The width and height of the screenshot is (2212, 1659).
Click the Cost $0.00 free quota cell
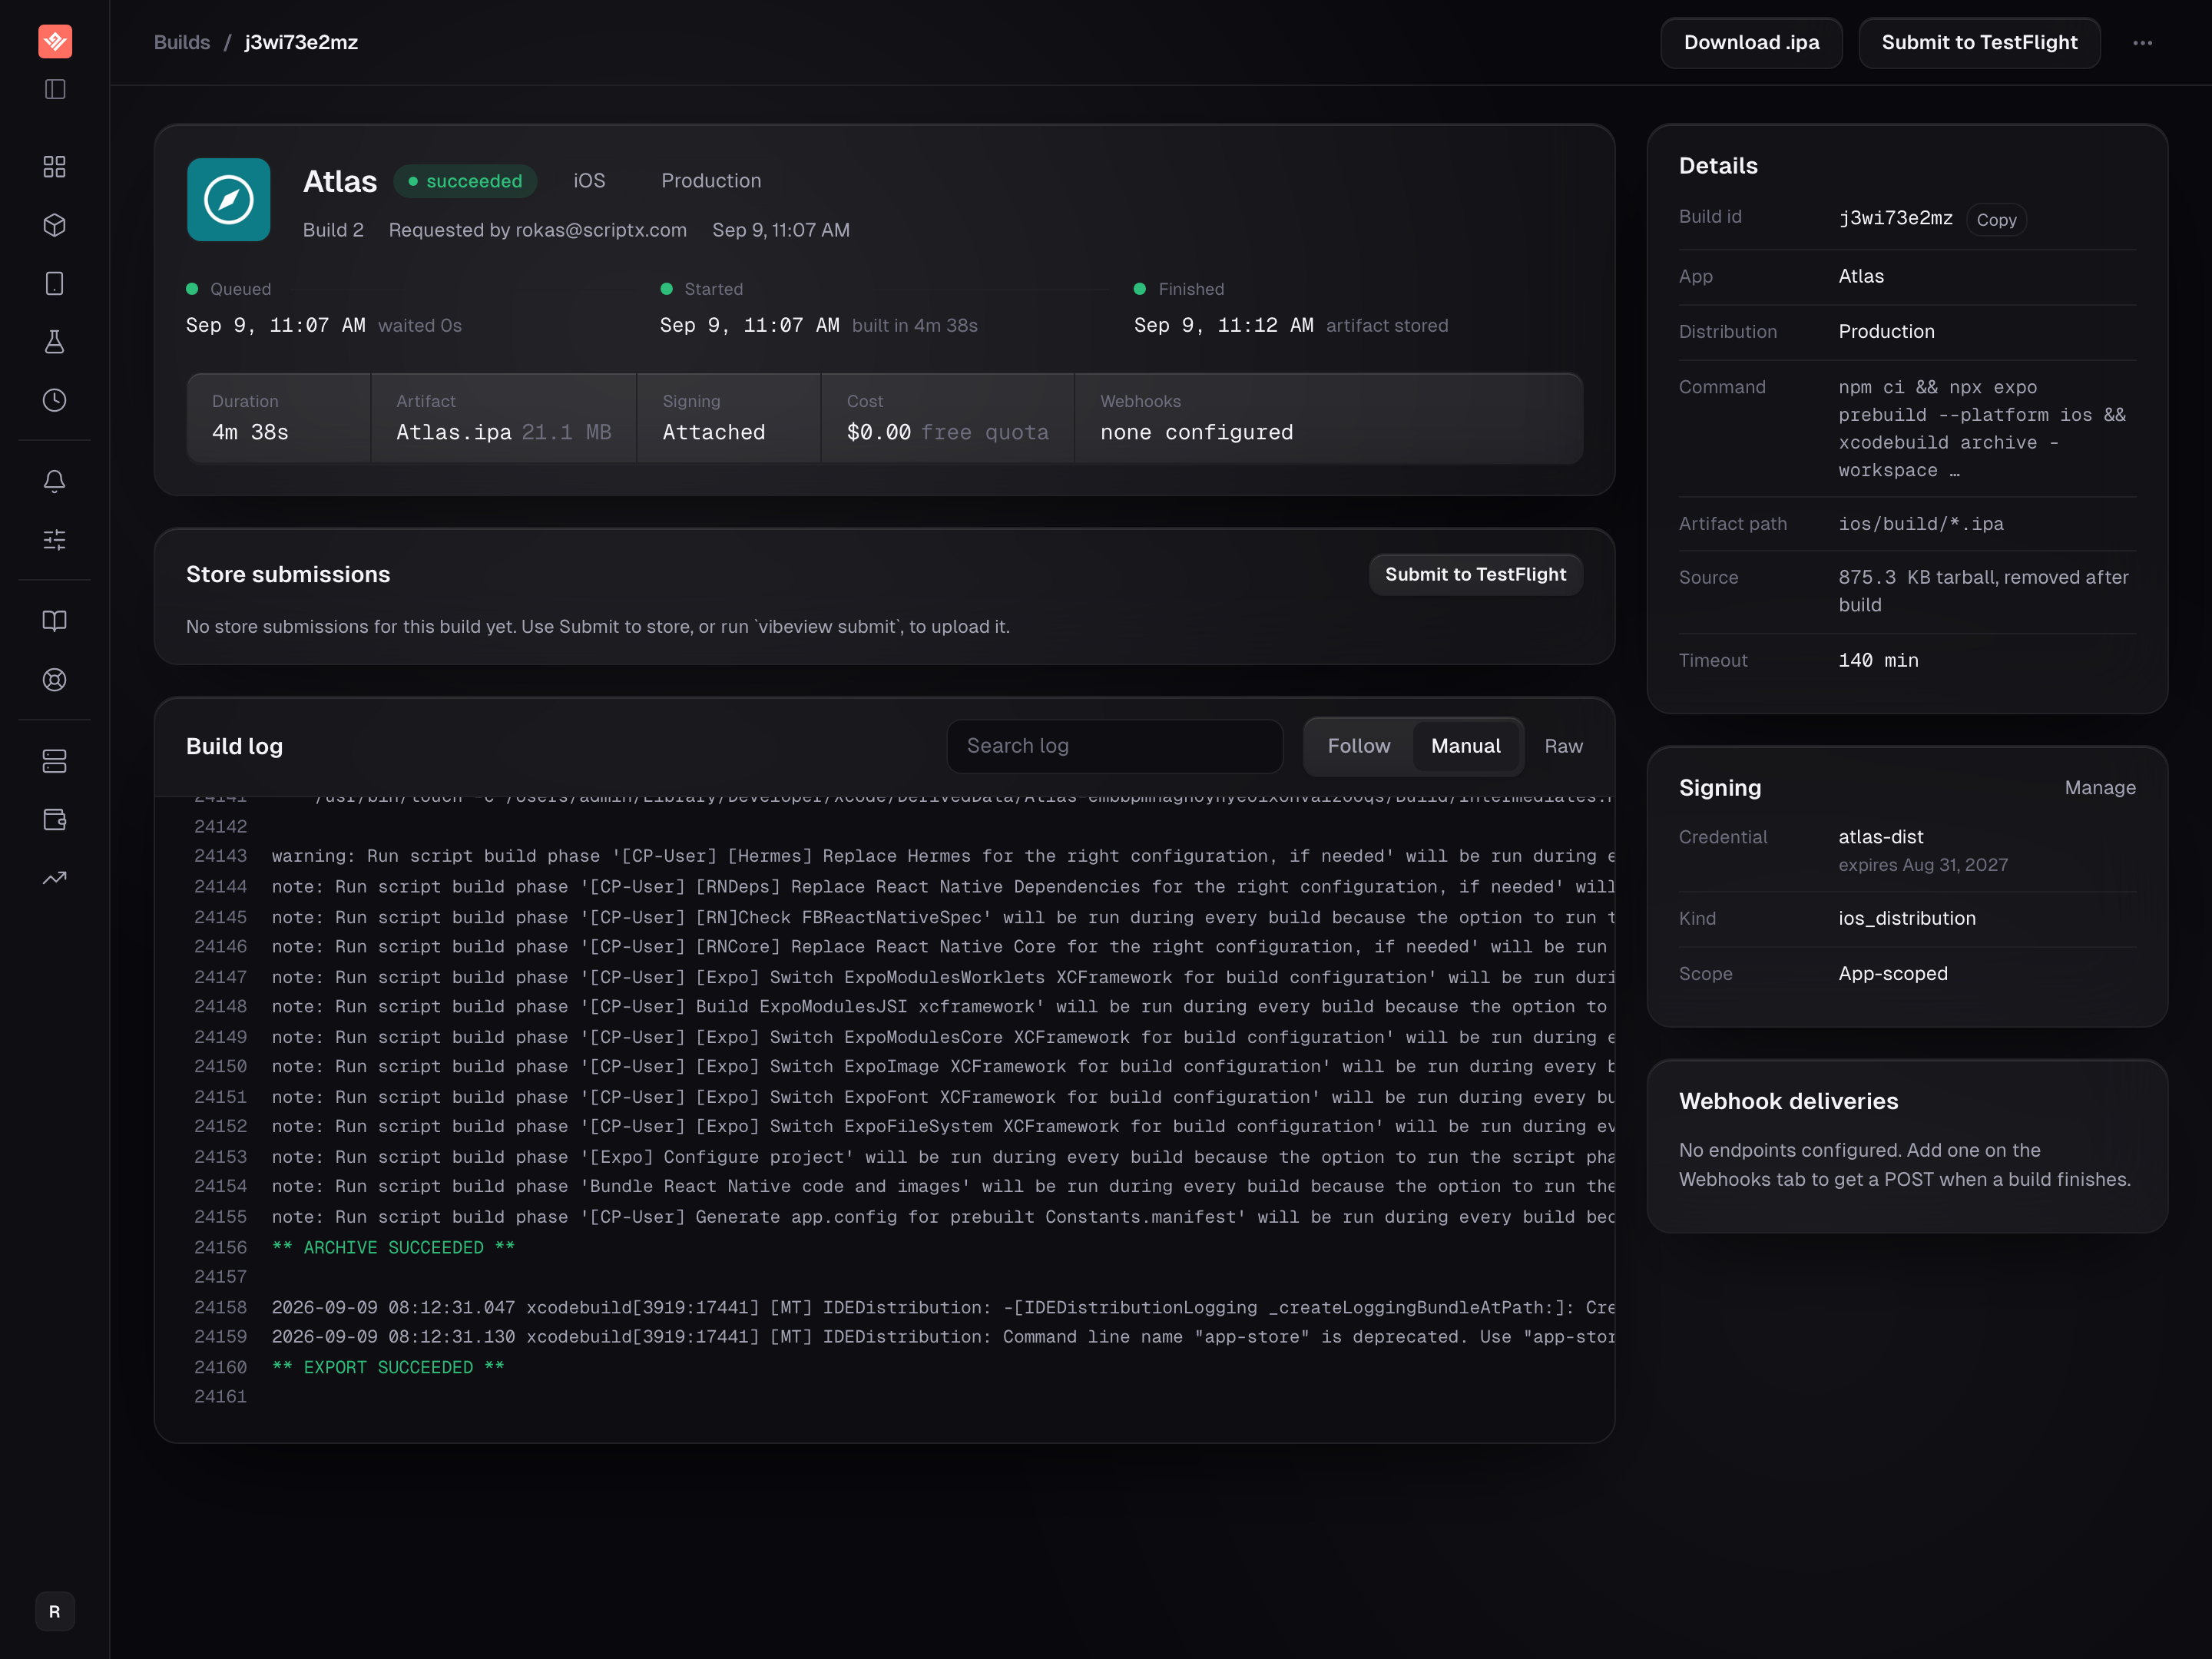pyautogui.click(x=947, y=418)
